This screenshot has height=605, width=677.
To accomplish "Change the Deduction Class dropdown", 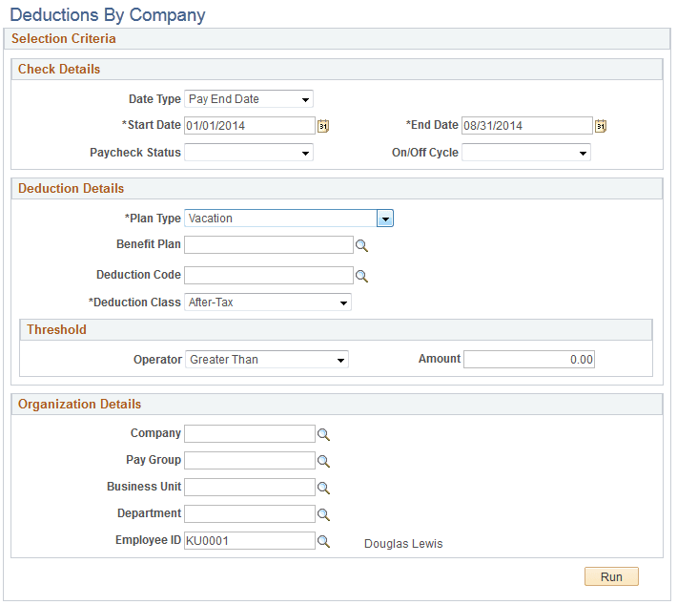I will [x=267, y=302].
